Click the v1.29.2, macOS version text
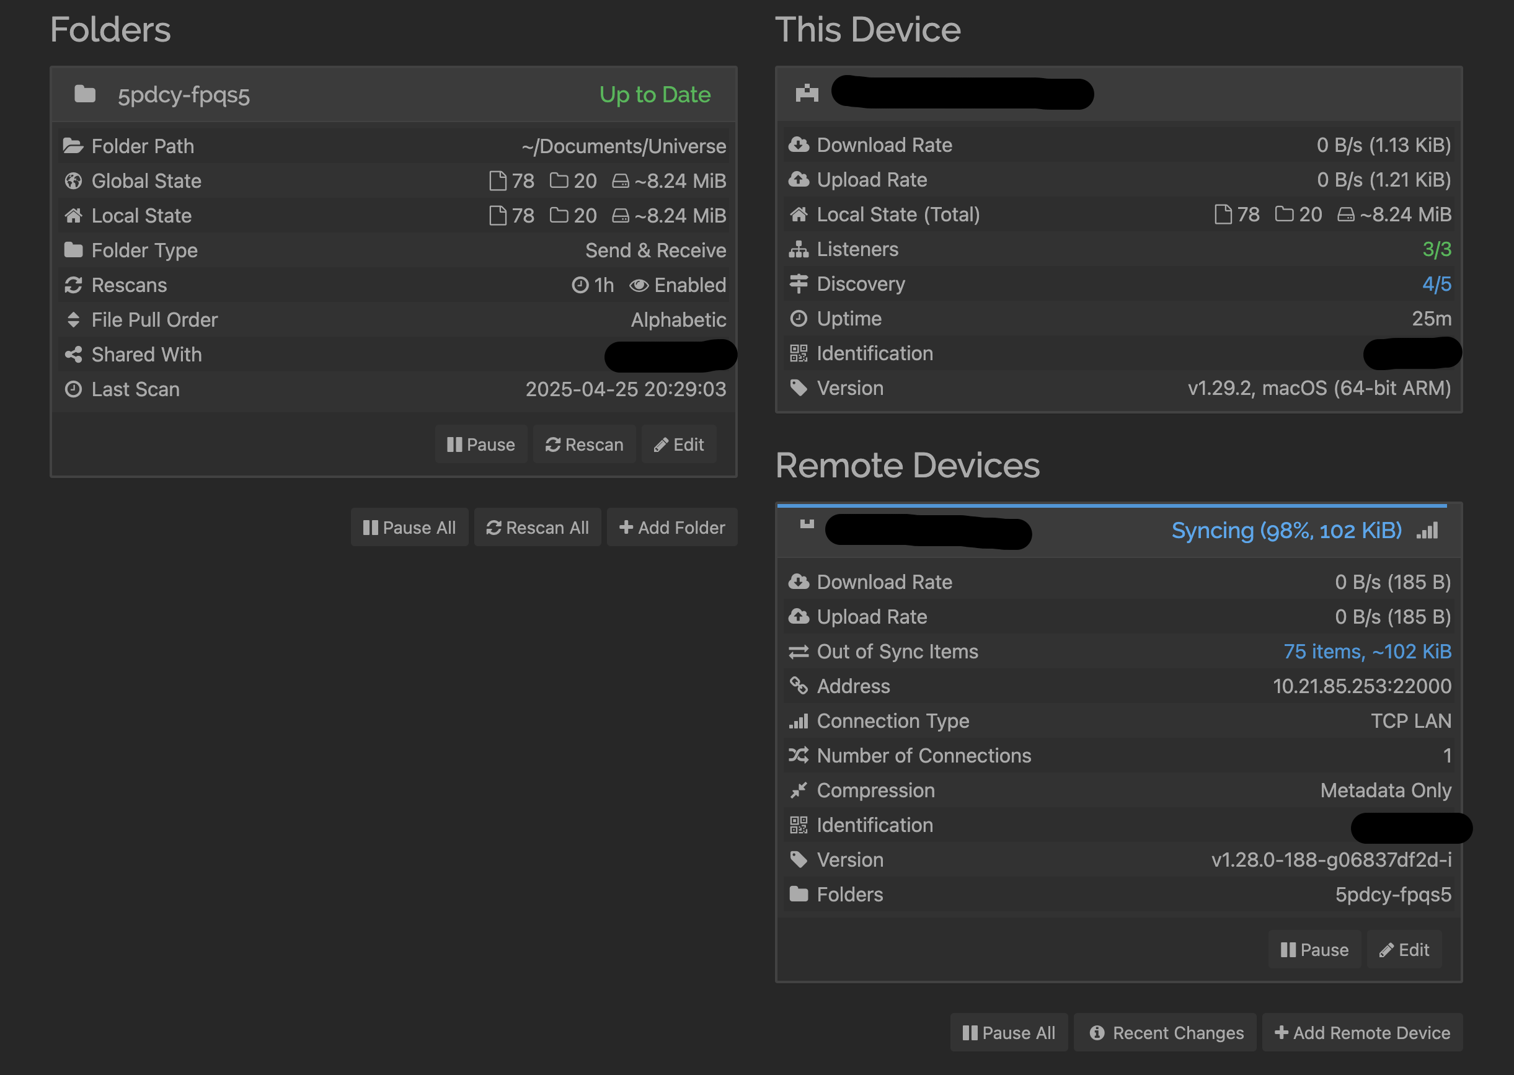 click(x=1319, y=388)
